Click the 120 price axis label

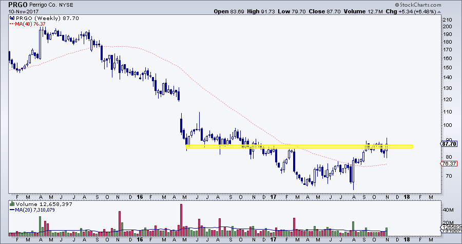click(x=447, y=100)
